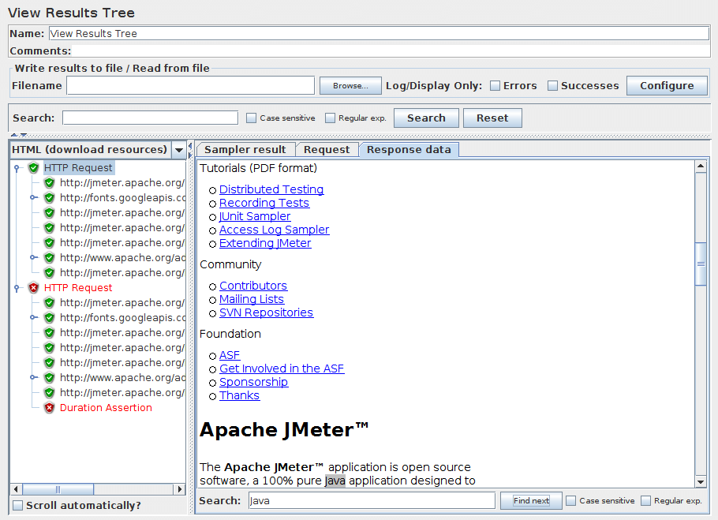
Task: Switch to the Request tab
Action: [327, 149]
